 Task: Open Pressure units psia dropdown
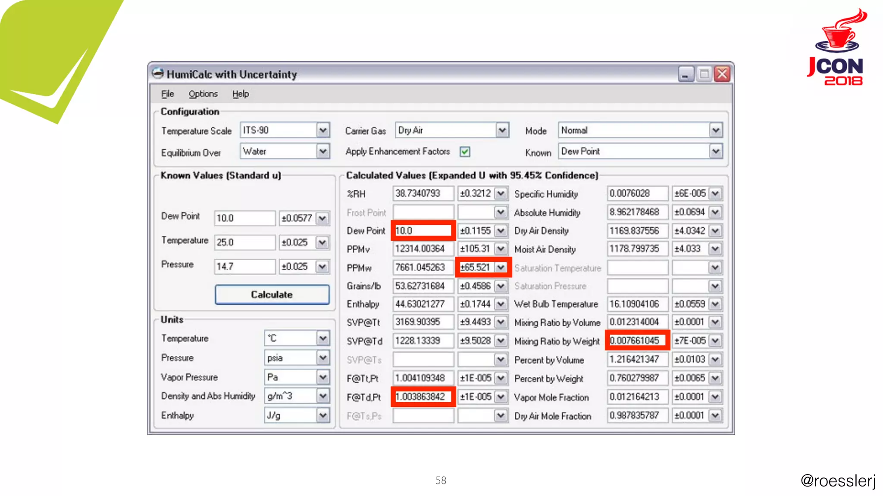pyautogui.click(x=323, y=358)
